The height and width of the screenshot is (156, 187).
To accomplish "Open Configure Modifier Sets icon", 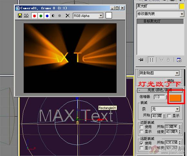I will pyautogui.click(x=179, y=60).
